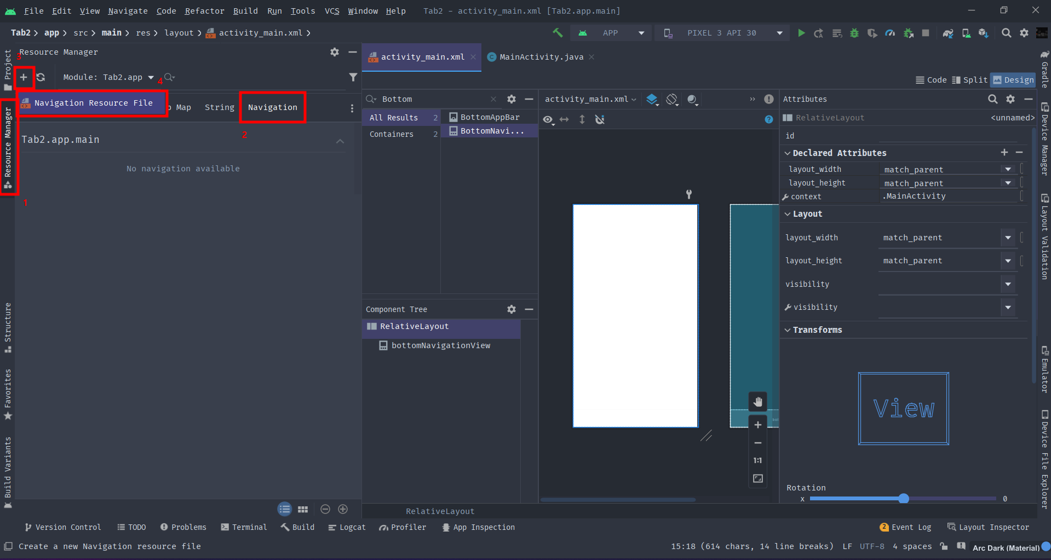The height and width of the screenshot is (560, 1051).
Task: Remove selected declared attribute with minus
Action: [1019, 153]
